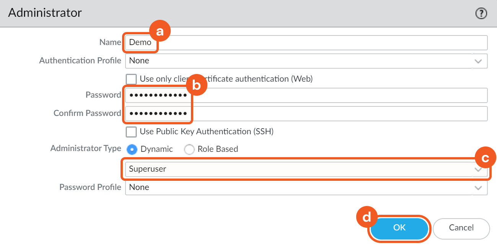The image size is (497, 251).
Task: Expand the Superuser dropdown arrow
Action: click(x=478, y=170)
